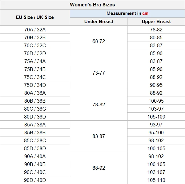
Task: Select the Upper Breast column header
Action: click(x=156, y=22)
